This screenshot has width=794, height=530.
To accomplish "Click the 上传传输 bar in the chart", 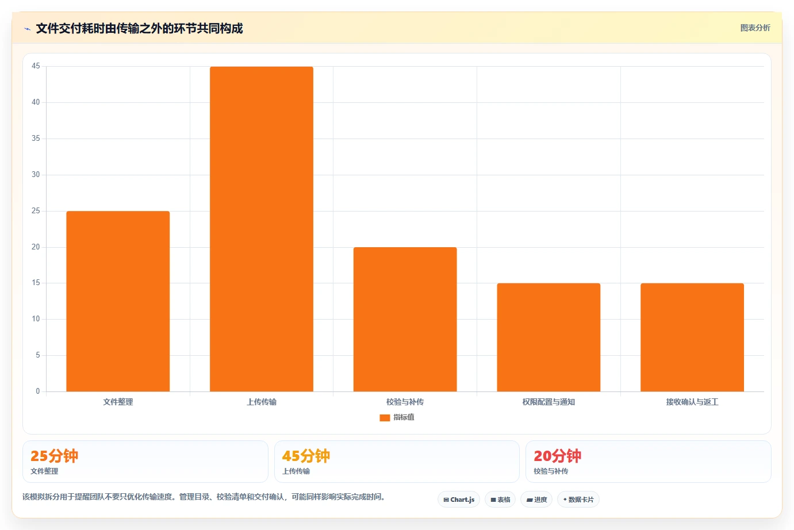I will tap(262, 229).
